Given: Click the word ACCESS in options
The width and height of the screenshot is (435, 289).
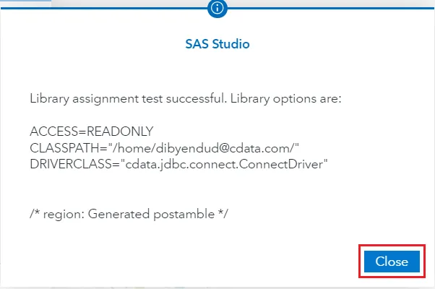Looking at the screenshot, I should (50, 131).
